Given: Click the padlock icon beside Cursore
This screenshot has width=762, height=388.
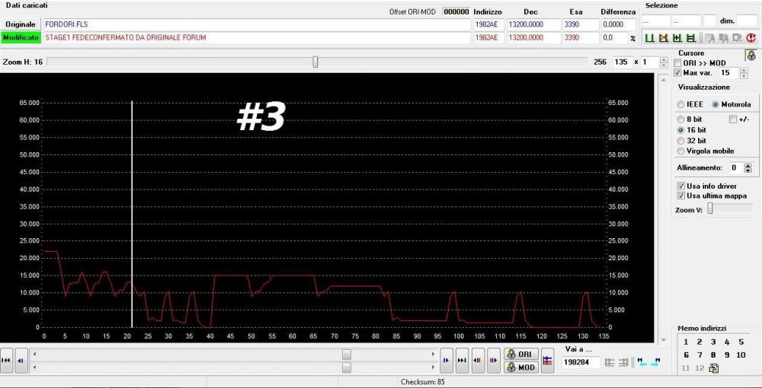Looking at the screenshot, I should coord(750,56).
